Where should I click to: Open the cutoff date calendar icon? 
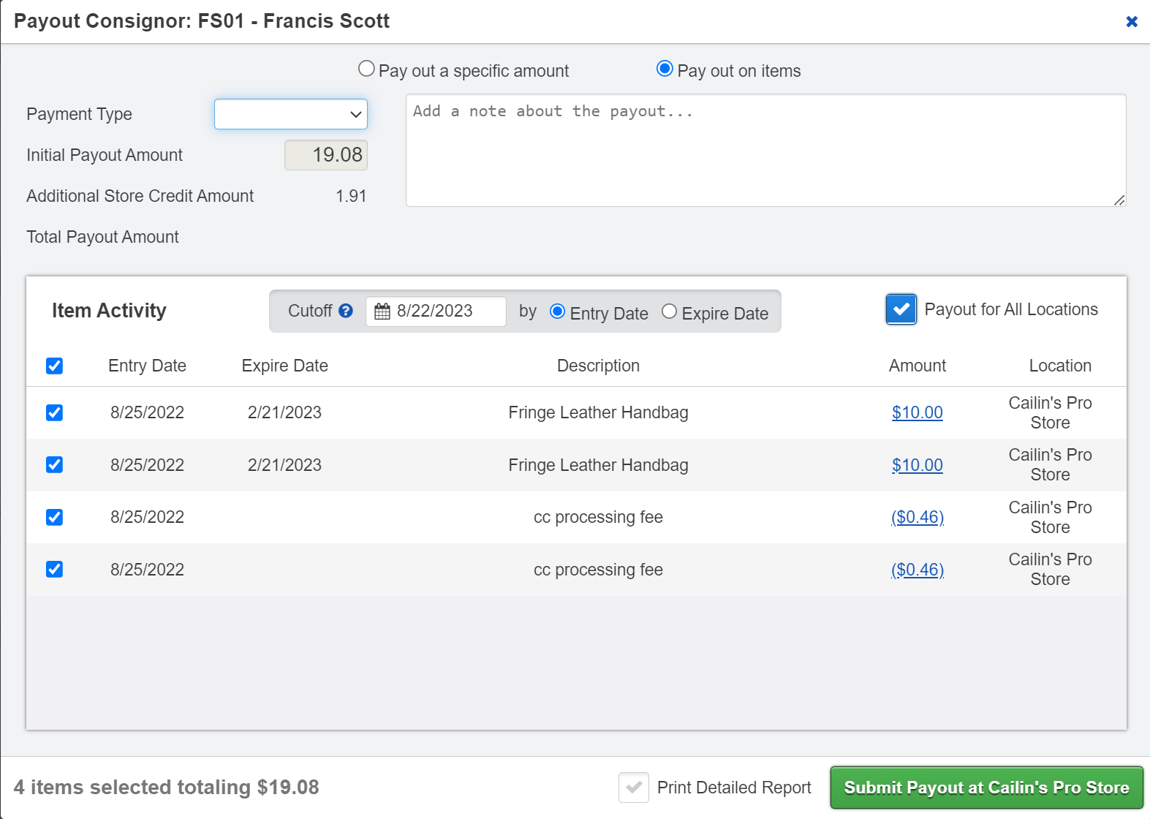click(382, 312)
